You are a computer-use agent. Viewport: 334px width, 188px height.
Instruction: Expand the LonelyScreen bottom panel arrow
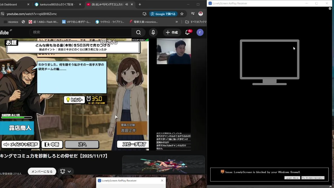tap(331, 186)
